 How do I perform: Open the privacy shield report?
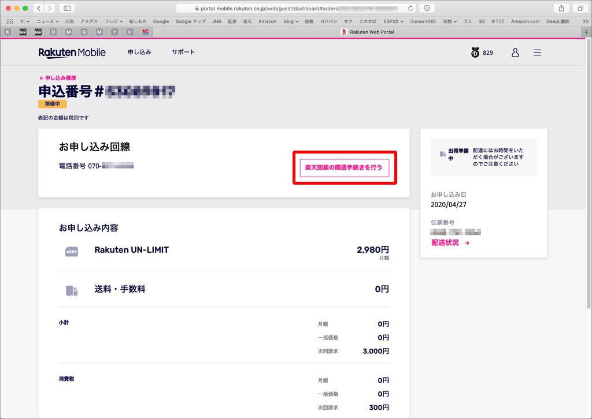click(427, 8)
